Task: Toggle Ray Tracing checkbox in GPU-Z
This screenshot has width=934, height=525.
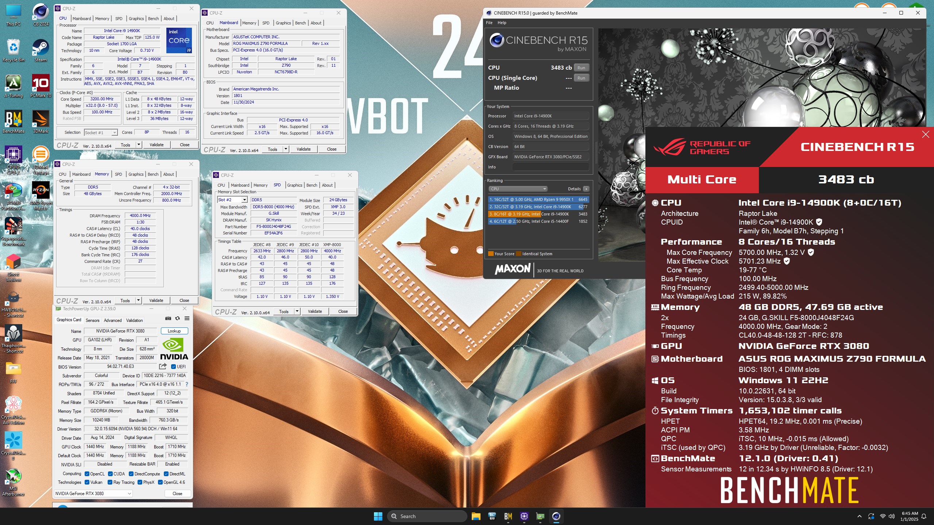Action: (x=110, y=482)
